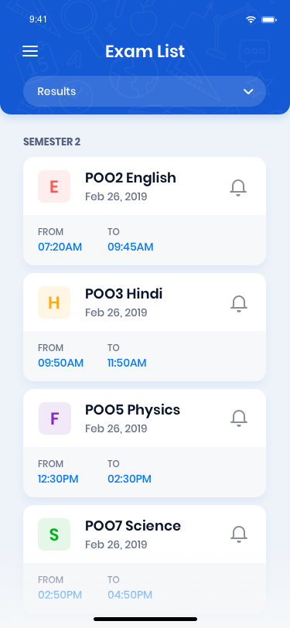Open the POO3 Hindi exam title
The image size is (290, 628).
point(124,294)
